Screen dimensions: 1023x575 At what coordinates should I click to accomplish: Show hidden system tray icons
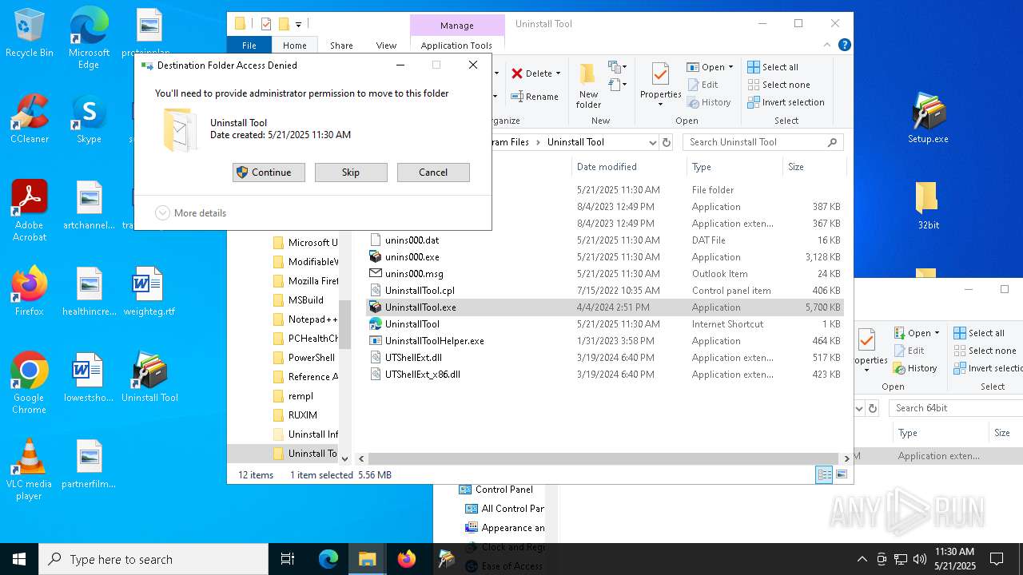pyautogui.click(x=862, y=559)
